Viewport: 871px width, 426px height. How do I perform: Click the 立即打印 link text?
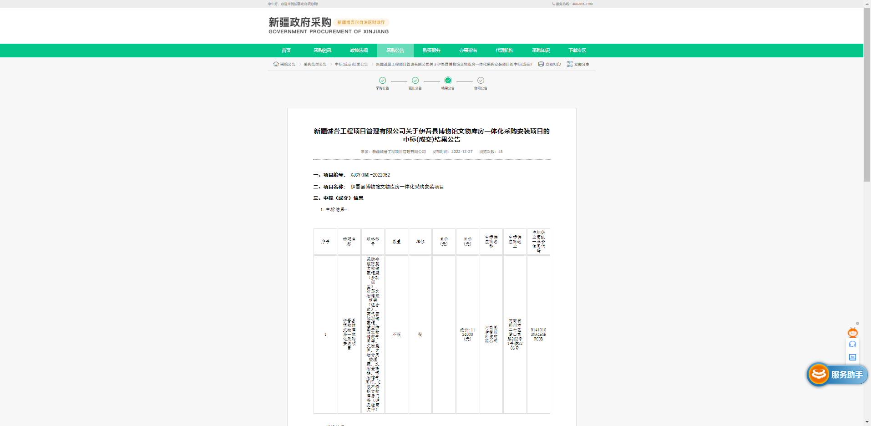553,65
